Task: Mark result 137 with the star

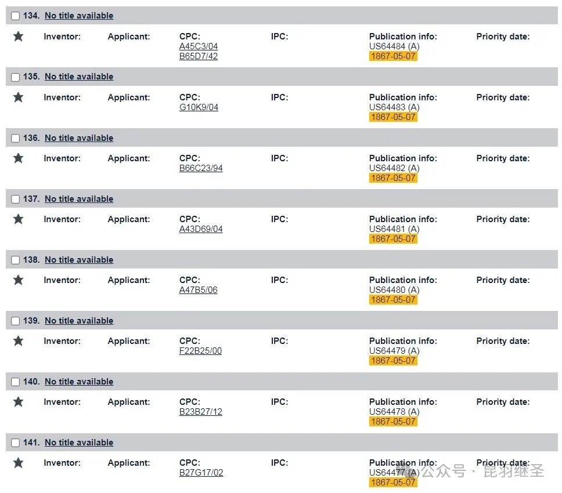Action: [18, 219]
